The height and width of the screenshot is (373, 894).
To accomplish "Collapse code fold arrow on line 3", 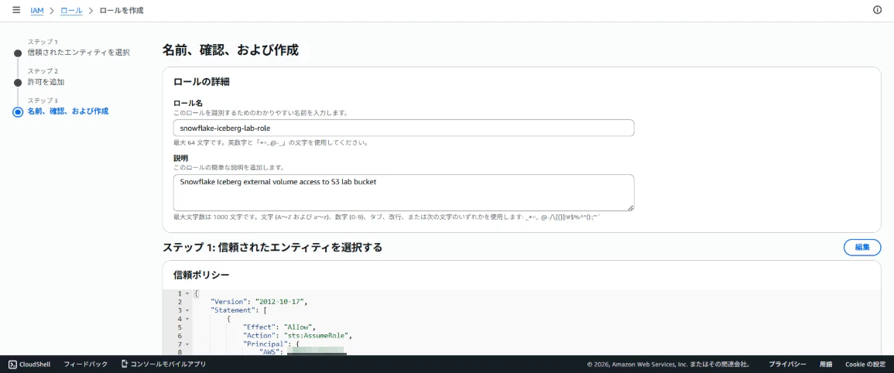I will (x=187, y=310).
